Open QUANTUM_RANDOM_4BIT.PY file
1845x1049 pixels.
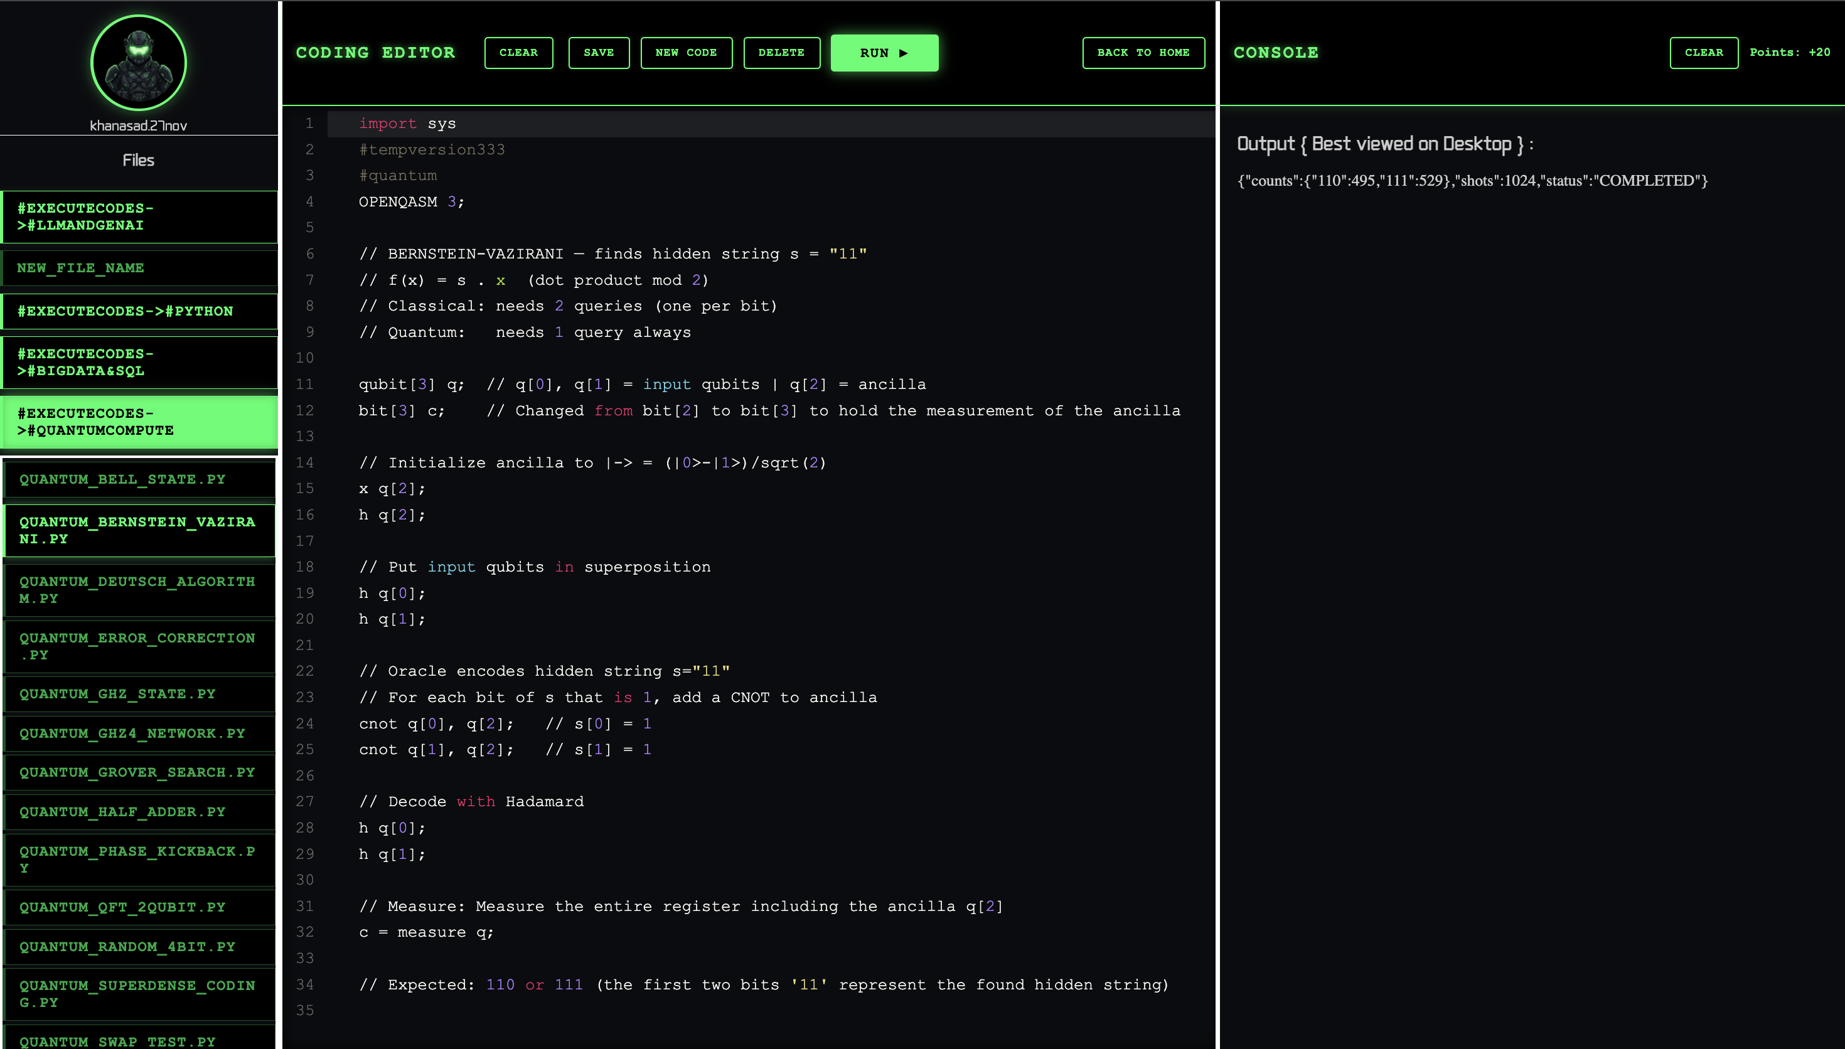click(140, 947)
